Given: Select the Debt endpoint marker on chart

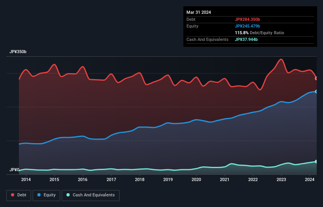Looking at the screenshot, I should coord(316,78).
